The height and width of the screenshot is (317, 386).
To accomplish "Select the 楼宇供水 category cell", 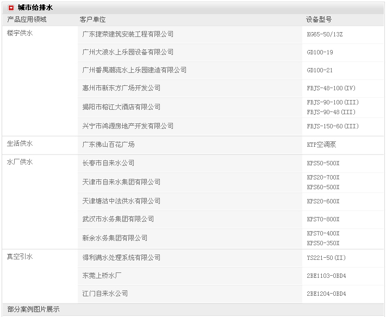I will (x=20, y=33).
